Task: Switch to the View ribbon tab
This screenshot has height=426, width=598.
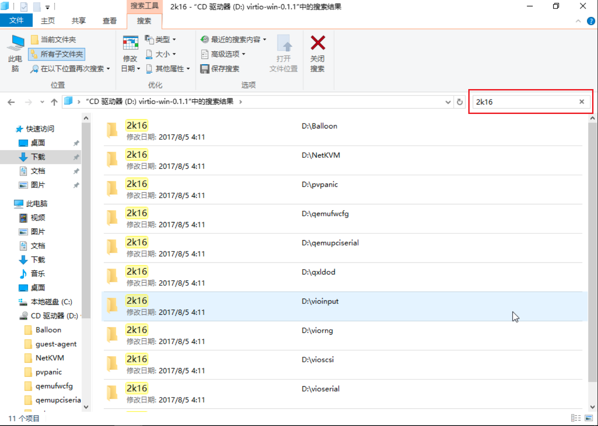Action: point(109,21)
